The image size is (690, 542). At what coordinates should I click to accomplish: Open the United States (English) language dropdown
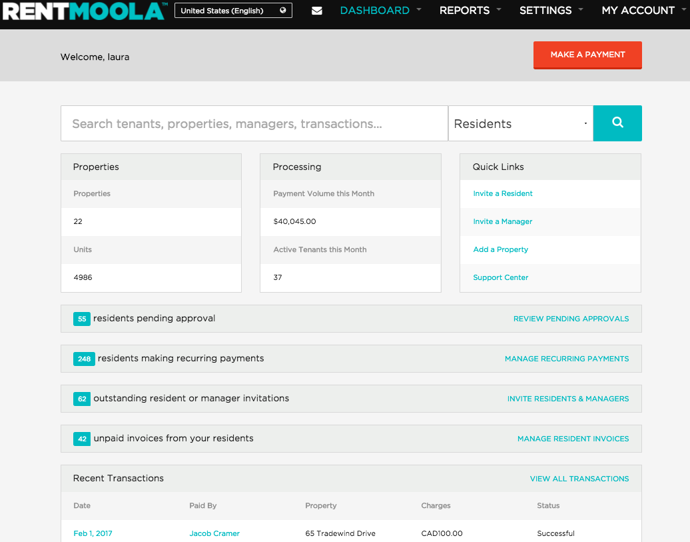233,11
